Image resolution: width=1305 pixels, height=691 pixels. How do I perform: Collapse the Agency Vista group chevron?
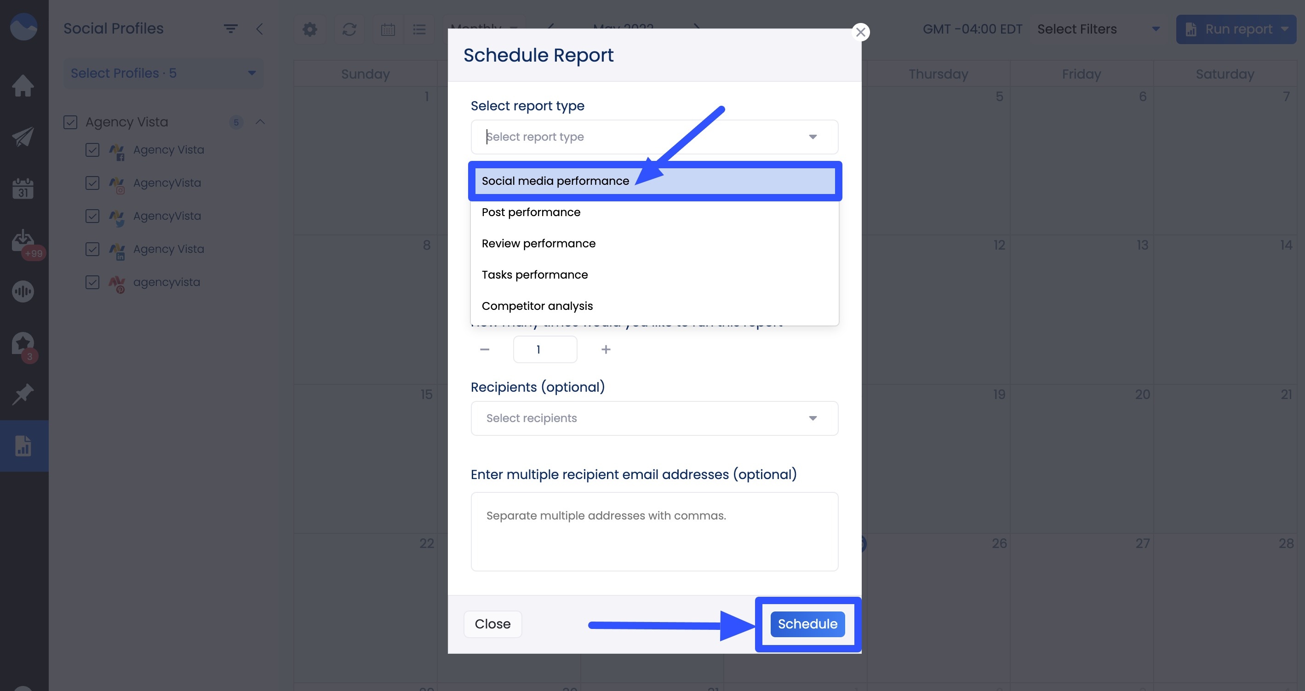click(x=260, y=122)
